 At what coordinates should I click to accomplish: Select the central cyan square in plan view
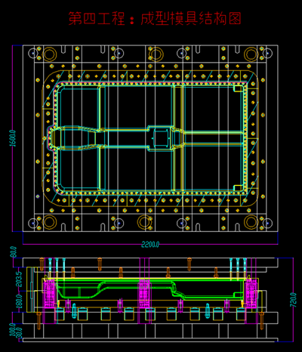point(161,137)
